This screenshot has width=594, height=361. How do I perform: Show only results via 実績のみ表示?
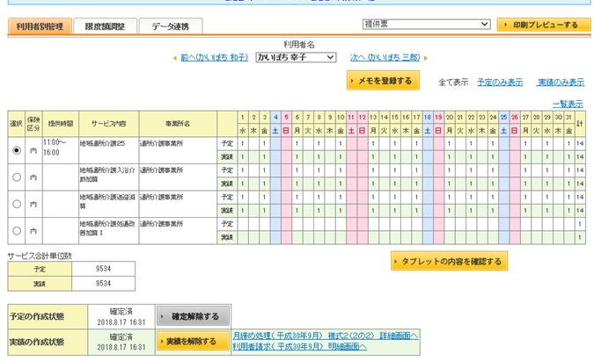coord(561,82)
